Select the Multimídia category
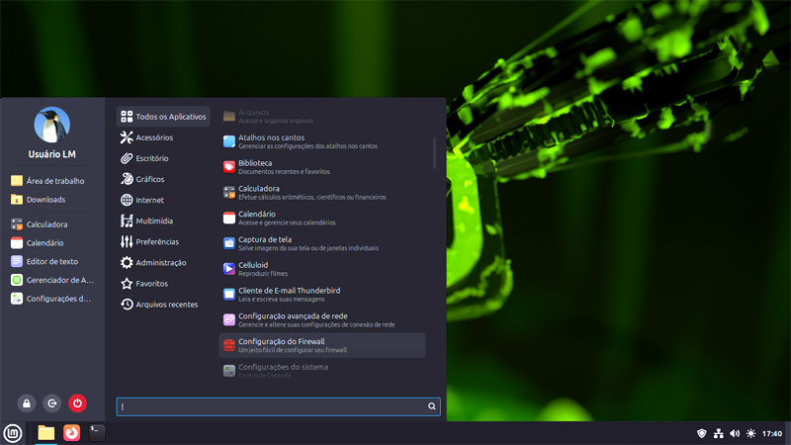The width and height of the screenshot is (791, 445). pos(163,221)
